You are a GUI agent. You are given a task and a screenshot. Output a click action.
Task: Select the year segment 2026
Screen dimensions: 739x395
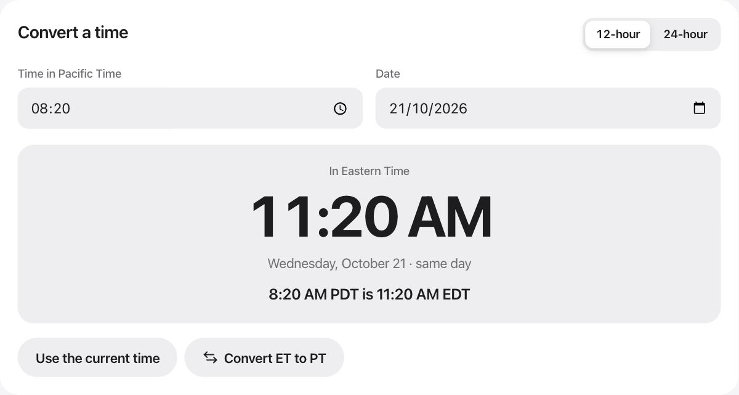[x=451, y=108]
